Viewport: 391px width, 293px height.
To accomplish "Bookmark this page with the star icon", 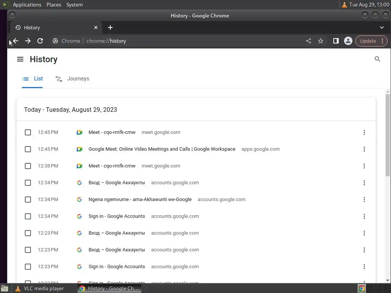I will point(321,41).
